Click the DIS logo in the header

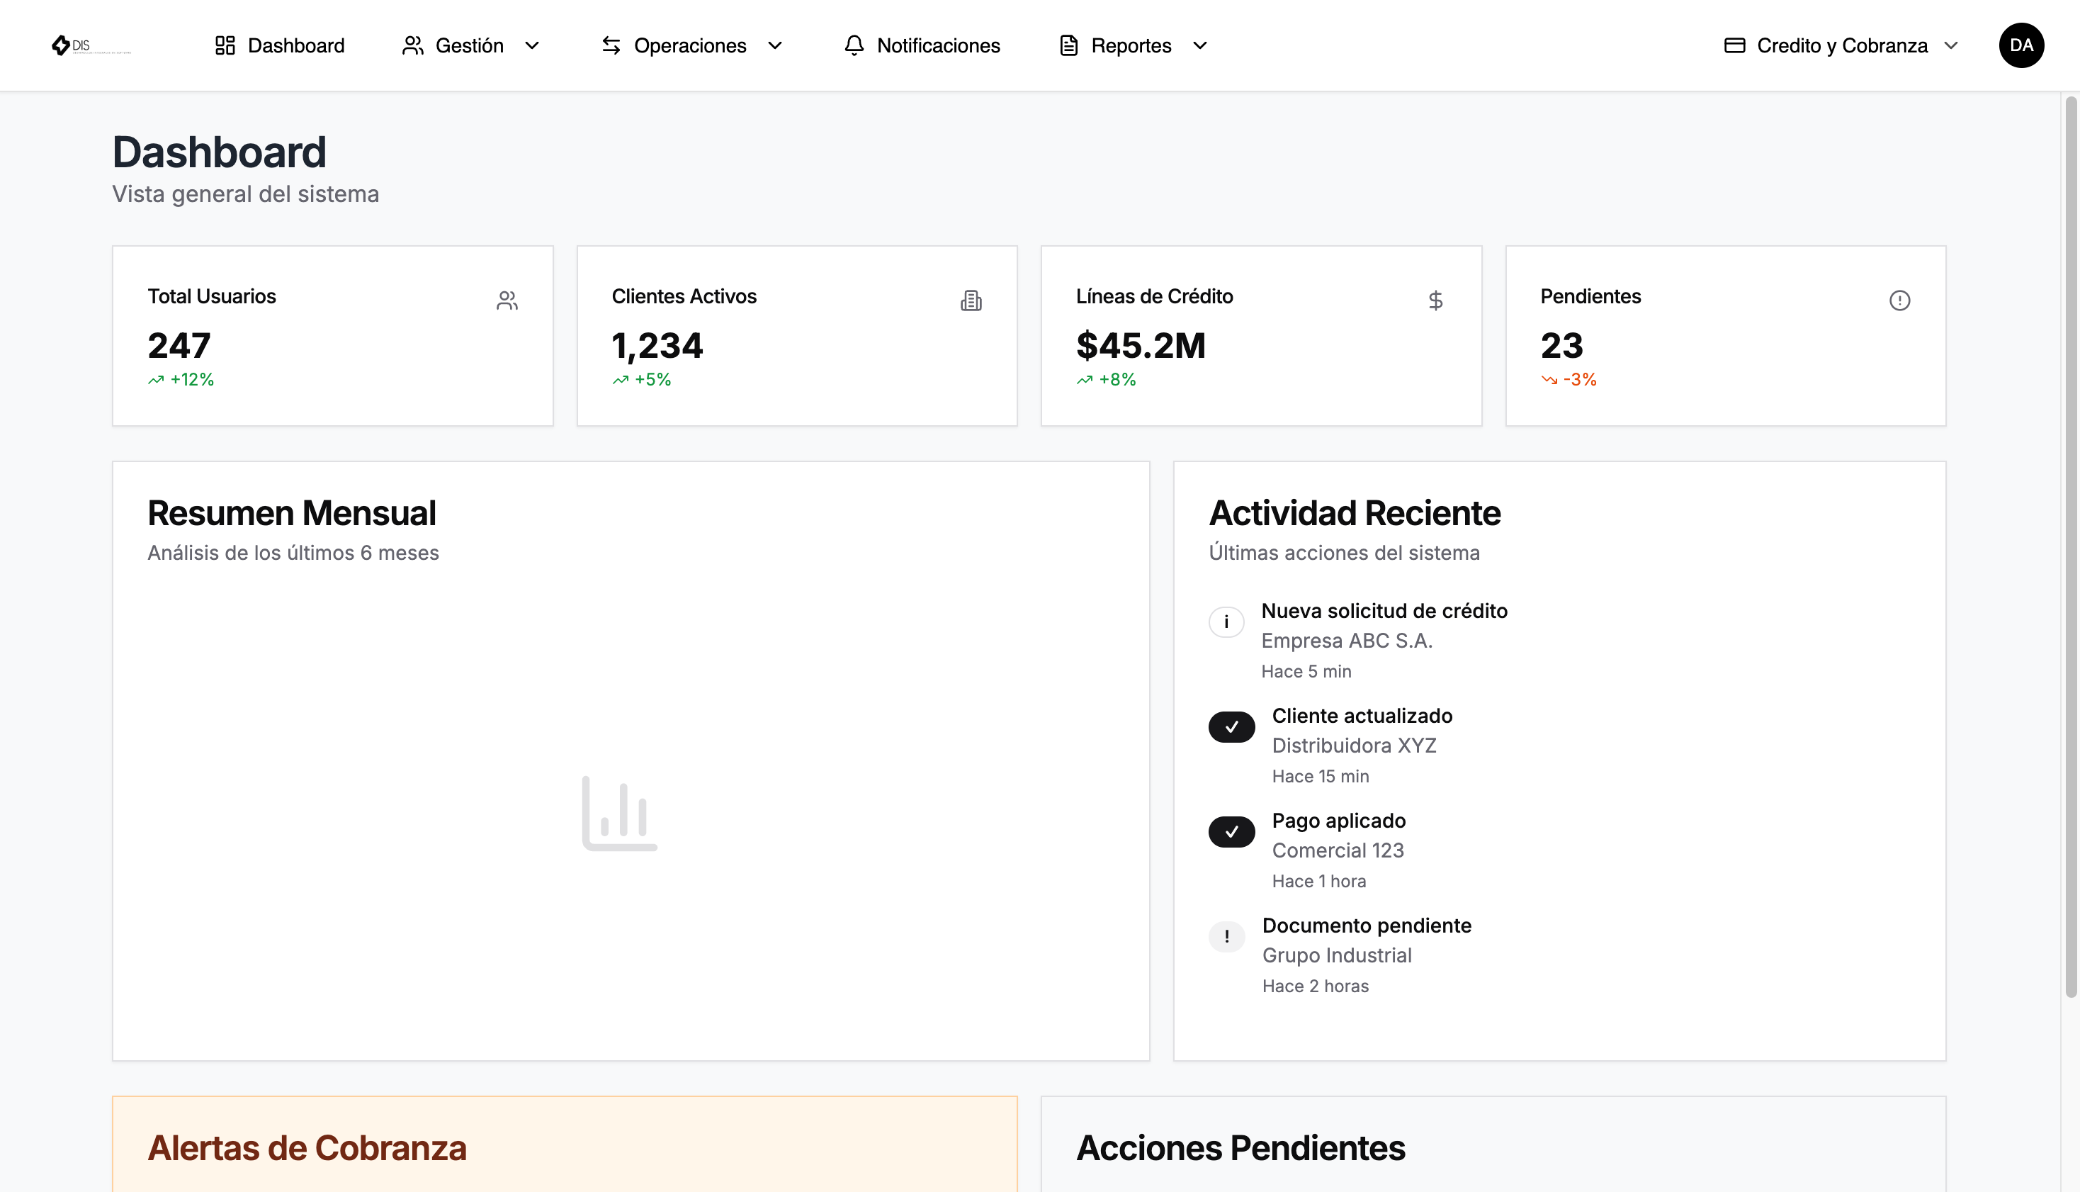pos(90,46)
